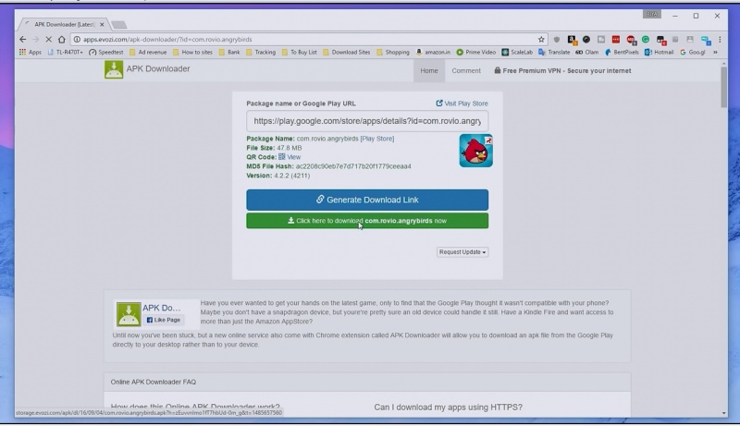
Task: Stop loading the page with X button
Action: pyautogui.click(x=48, y=40)
